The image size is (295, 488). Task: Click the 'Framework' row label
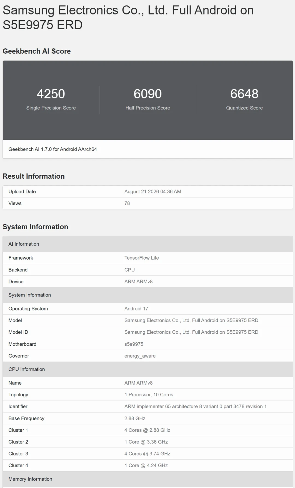click(21, 258)
